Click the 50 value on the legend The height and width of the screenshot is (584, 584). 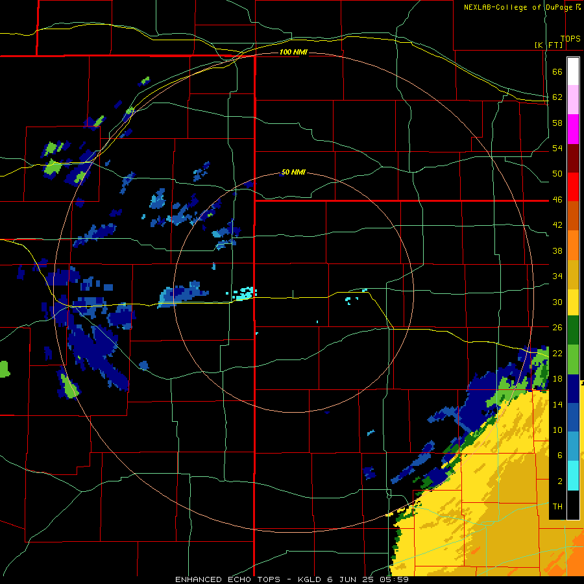point(557,174)
